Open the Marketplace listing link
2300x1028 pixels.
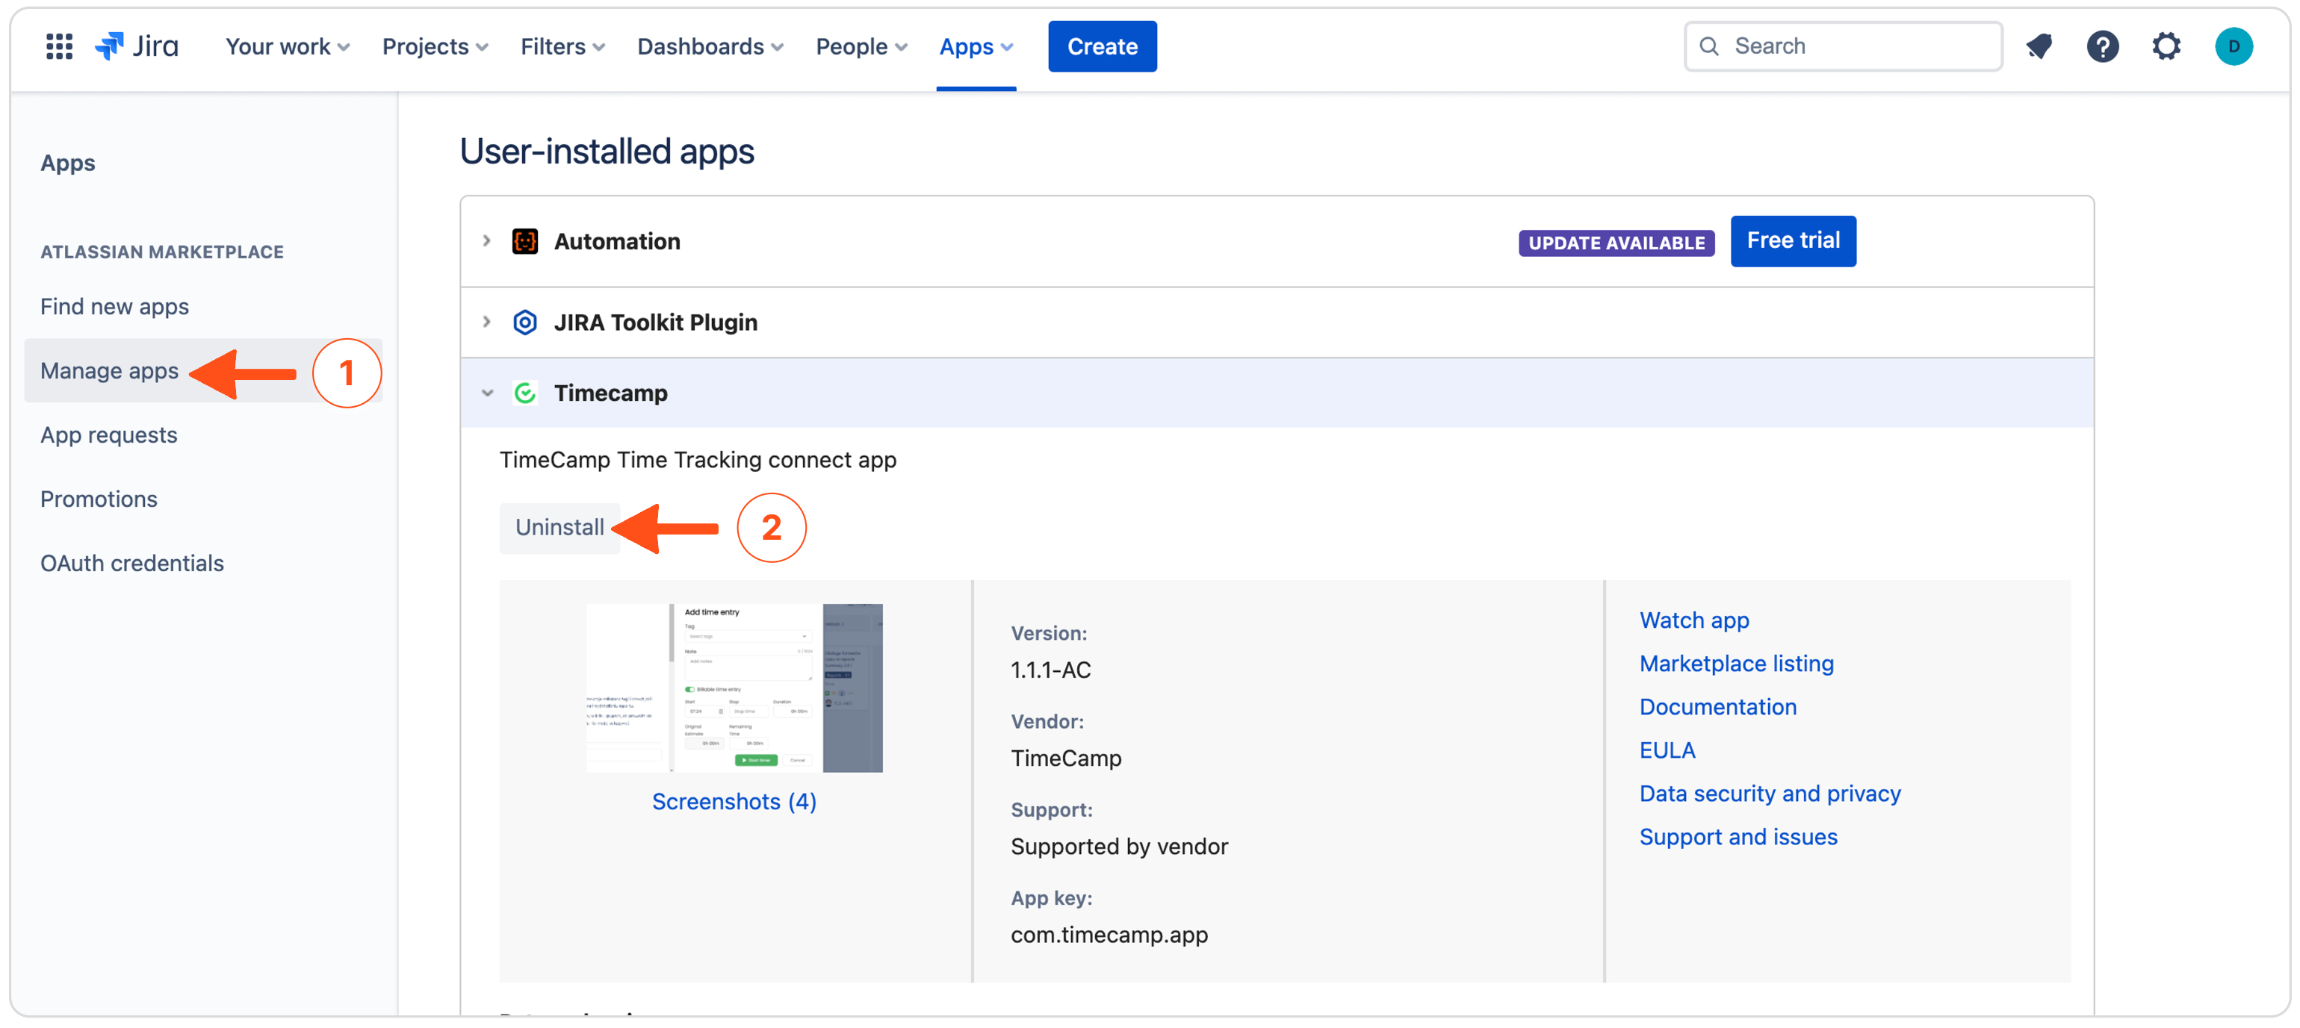(1736, 663)
